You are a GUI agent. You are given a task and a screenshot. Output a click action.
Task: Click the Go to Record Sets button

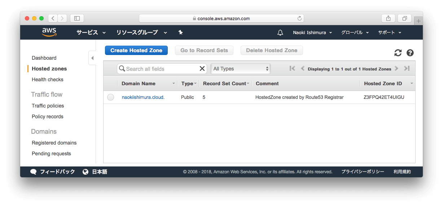pos(204,50)
